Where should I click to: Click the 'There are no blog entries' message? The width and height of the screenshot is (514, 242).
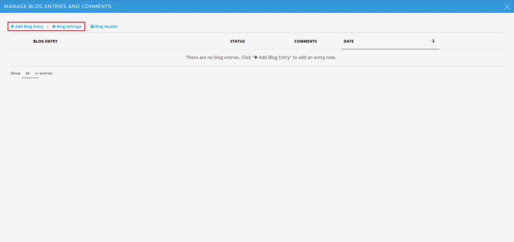261,57
